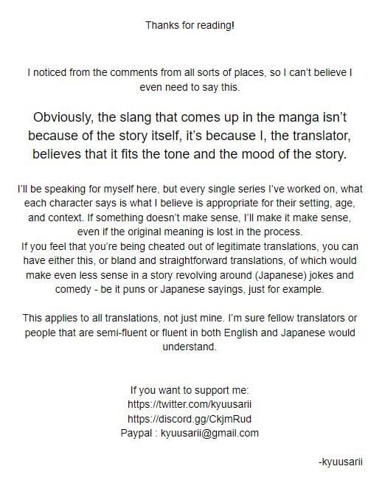Click the 'Paypal :' label
Image resolution: width=382 pixels, height=483 pixels.
point(139,433)
